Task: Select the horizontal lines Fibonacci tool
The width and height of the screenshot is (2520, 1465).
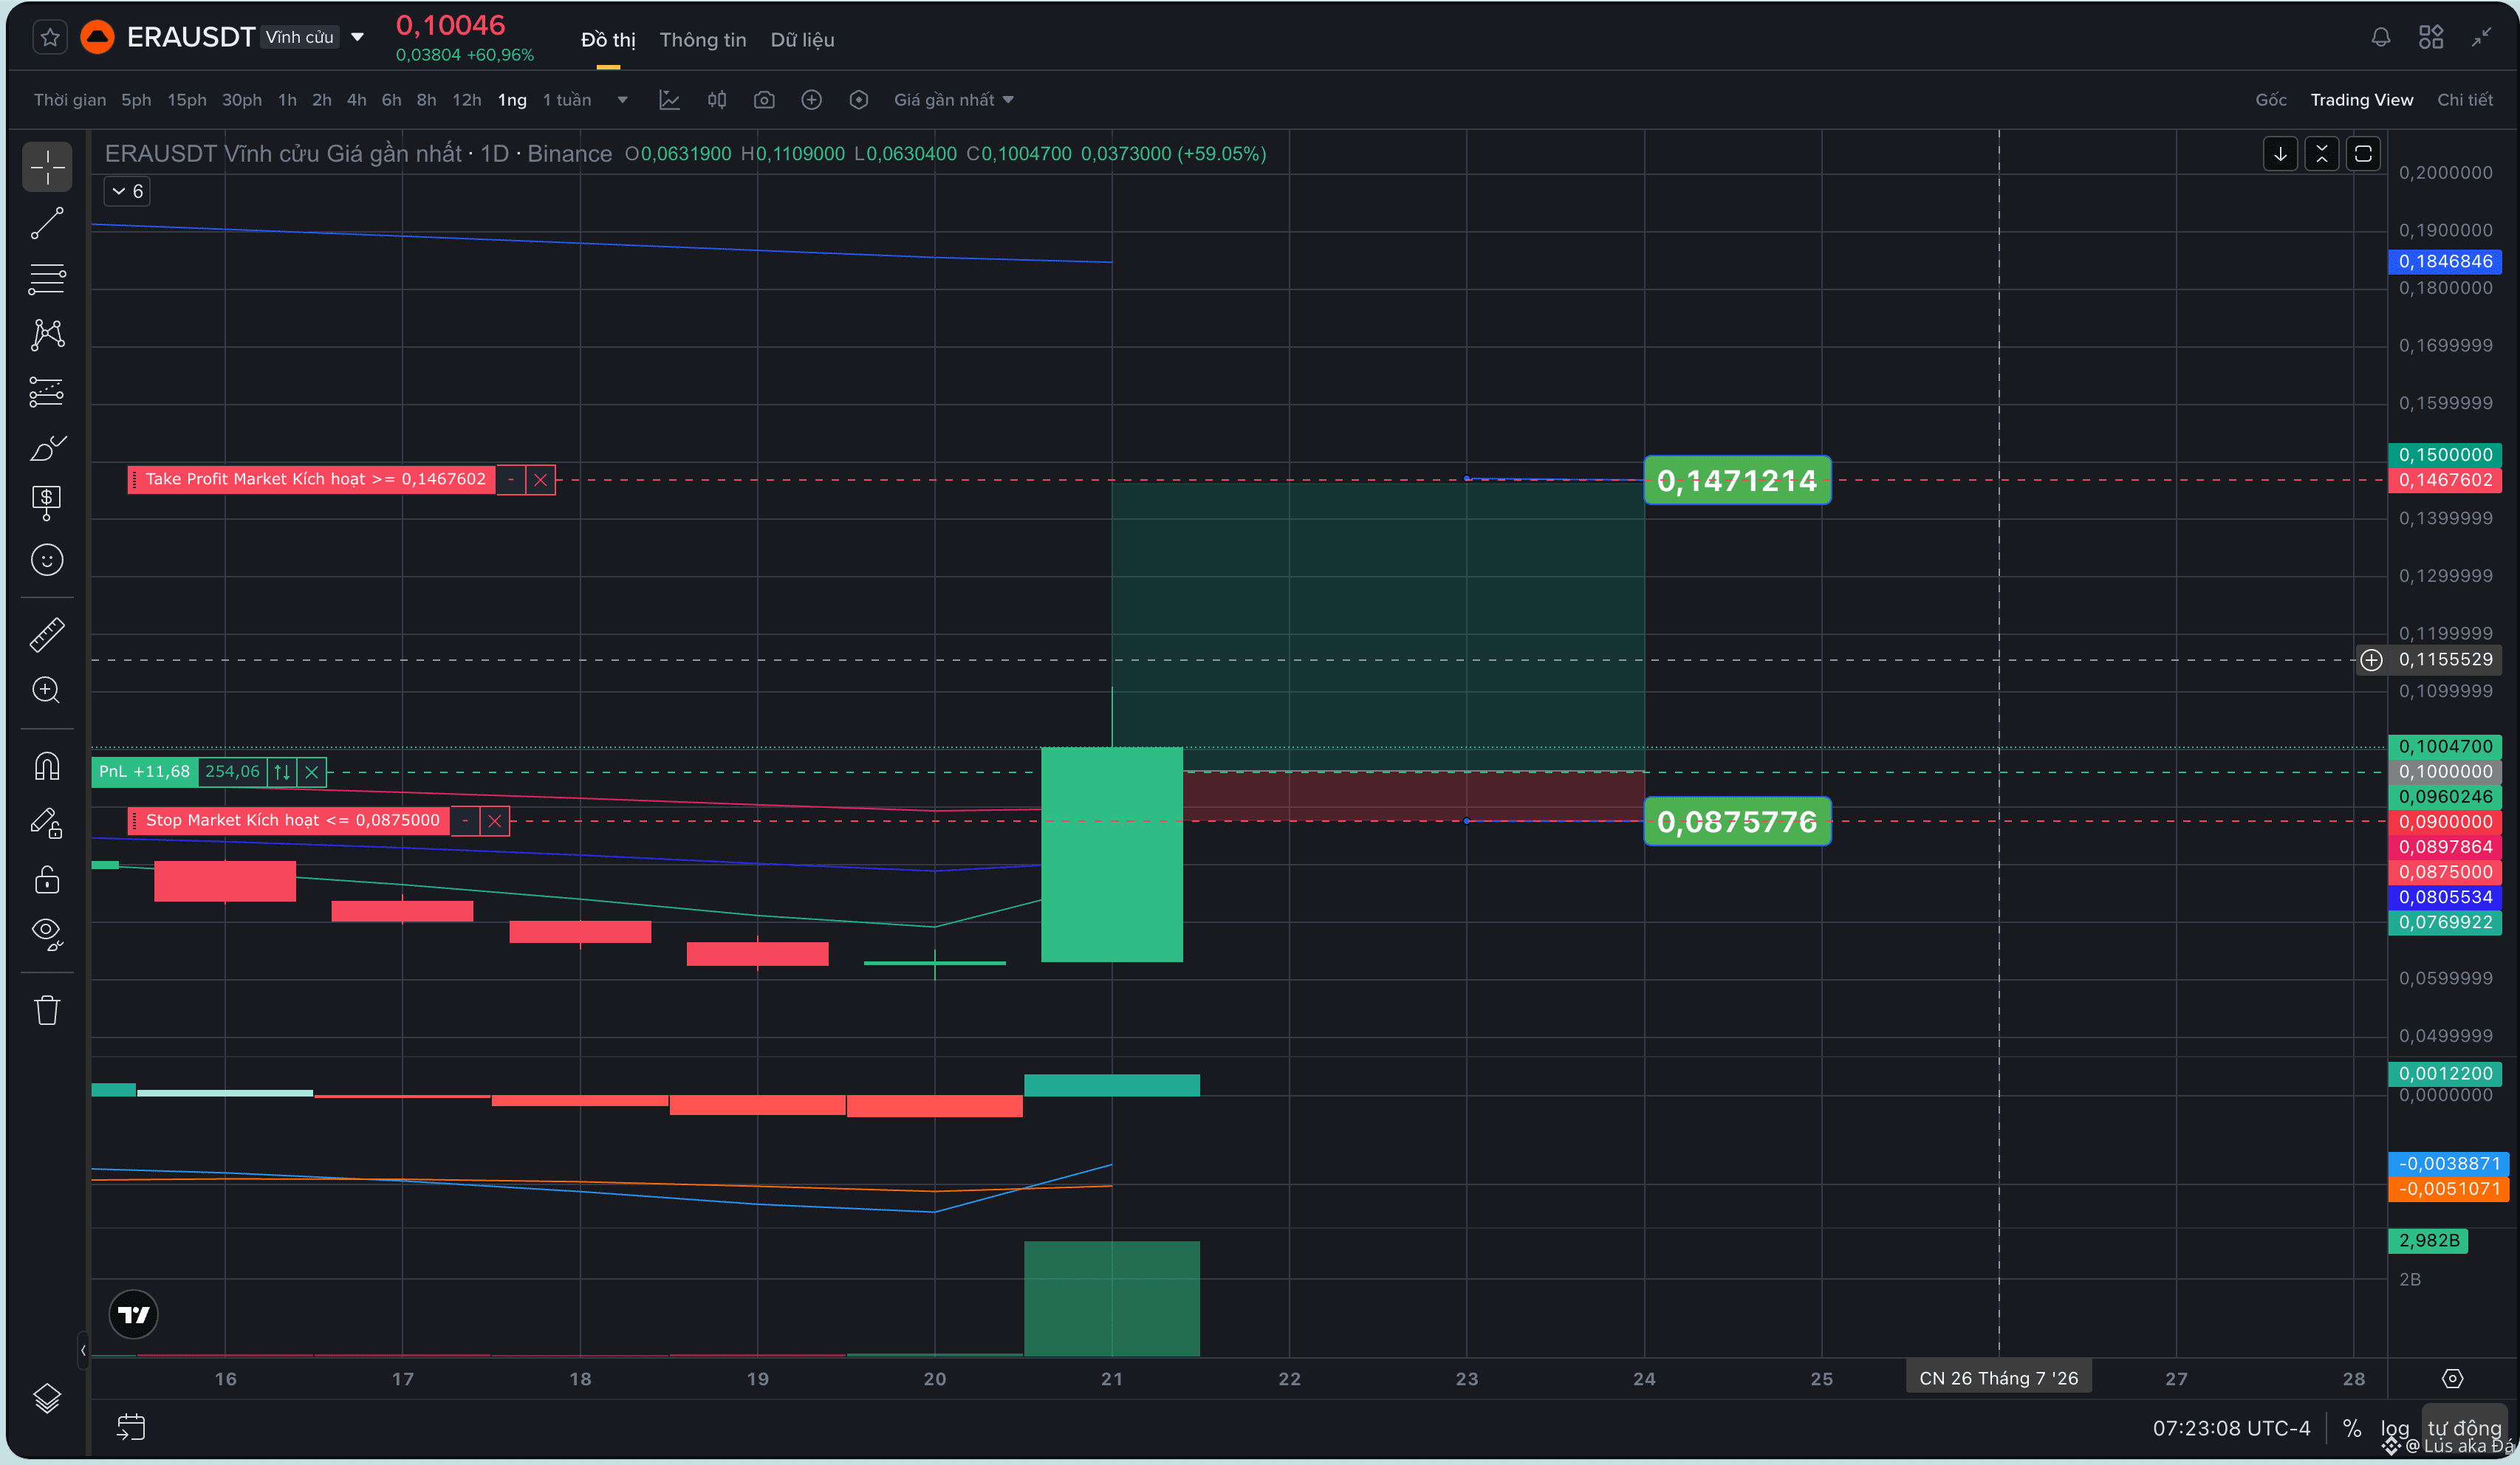Action: [47, 279]
